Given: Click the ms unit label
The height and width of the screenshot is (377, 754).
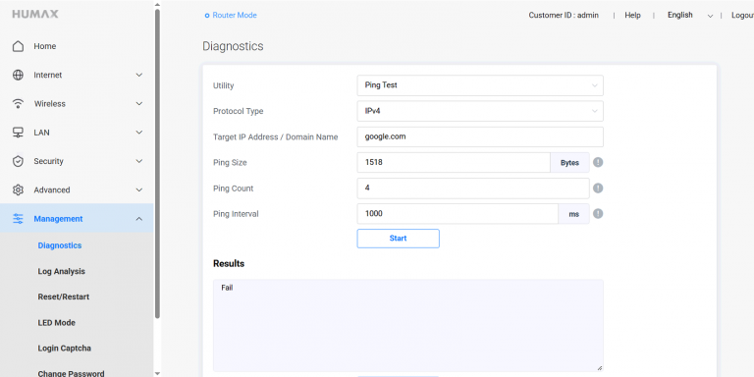Looking at the screenshot, I should (x=573, y=213).
